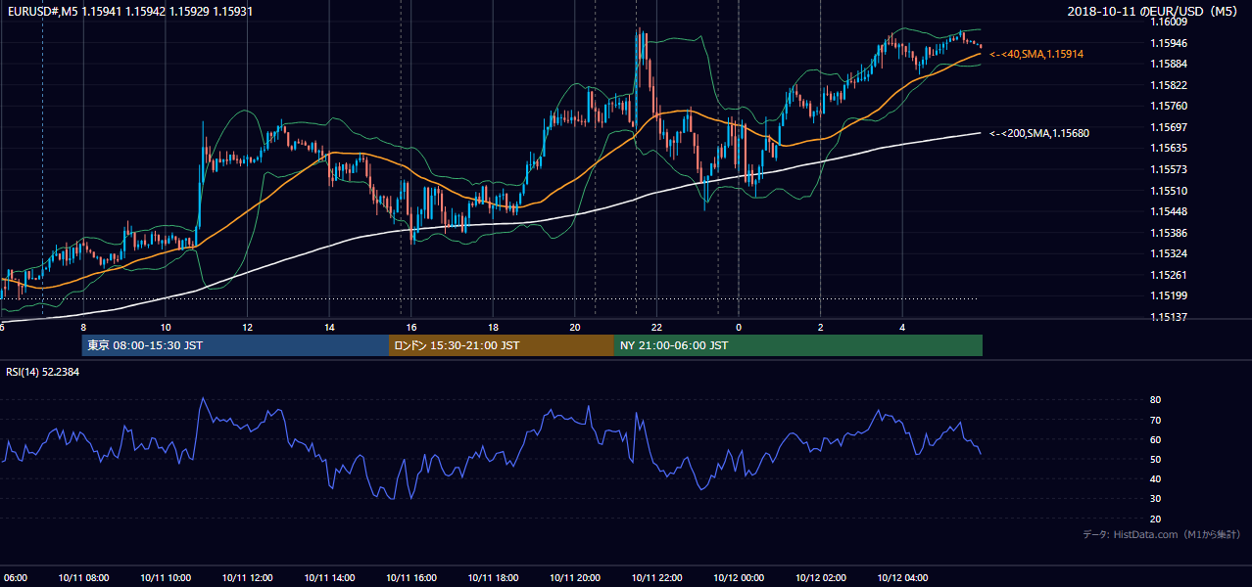This screenshot has width=1252, height=587.
Task: Click the 10/11 08:00 time axis label
Action: [83, 577]
